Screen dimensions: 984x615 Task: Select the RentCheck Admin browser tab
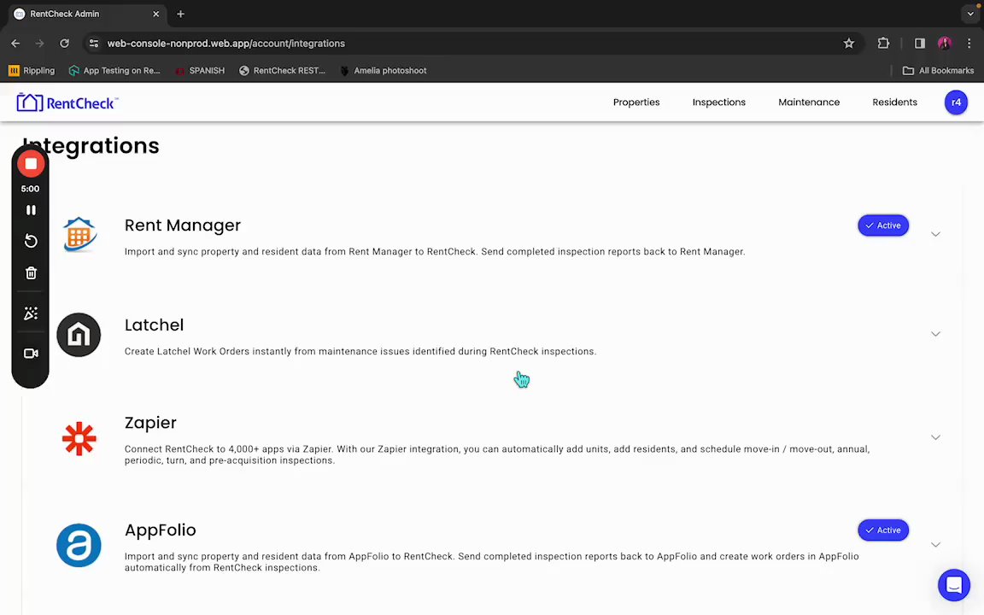pos(87,14)
